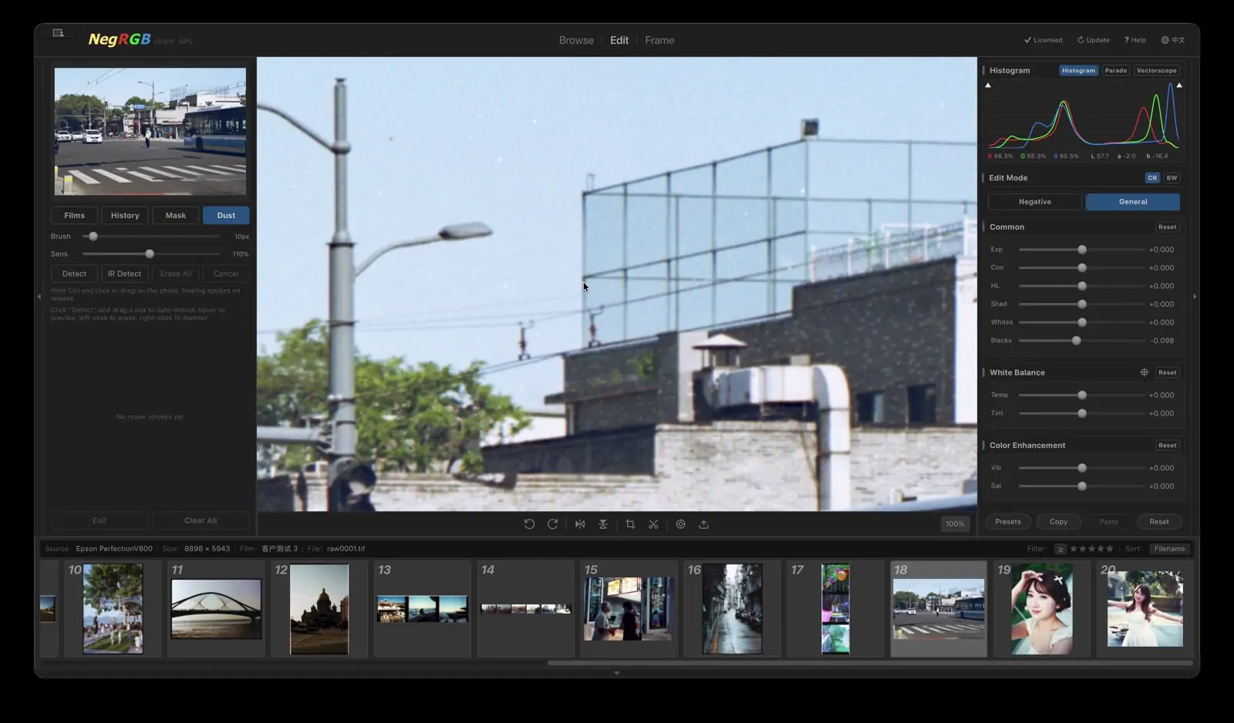Viewport: 1234px width, 723px height.
Task: Adjust the Blacks slider handle
Action: coord(1077,341)
